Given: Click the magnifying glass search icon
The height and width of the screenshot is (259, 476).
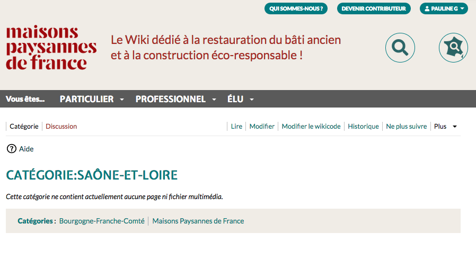Looking at the screenshot, I should tap(400, 48).
